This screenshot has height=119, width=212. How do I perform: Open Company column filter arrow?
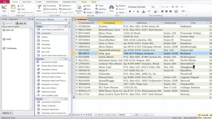(121, 23)
